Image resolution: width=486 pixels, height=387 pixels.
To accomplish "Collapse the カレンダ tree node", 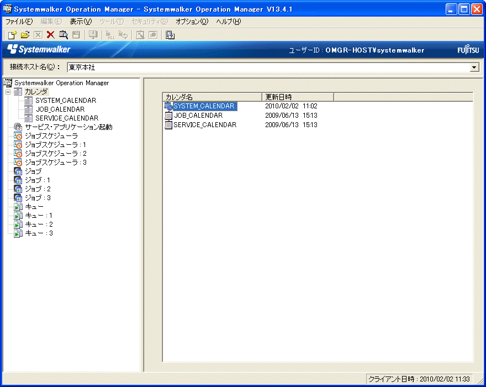I will (8, 92).
